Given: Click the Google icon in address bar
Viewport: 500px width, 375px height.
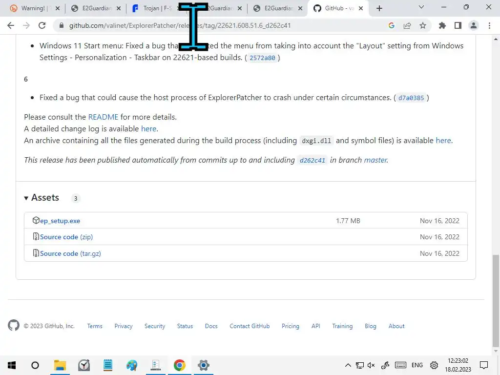Looking at the screenshot, I should pyautogui.click(x=391, y=25).
